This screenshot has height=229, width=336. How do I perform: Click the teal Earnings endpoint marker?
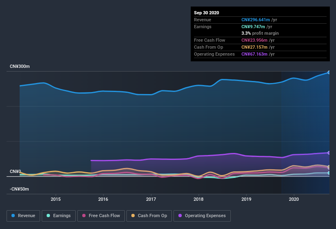pyautogui.click(x=329, y=173)
